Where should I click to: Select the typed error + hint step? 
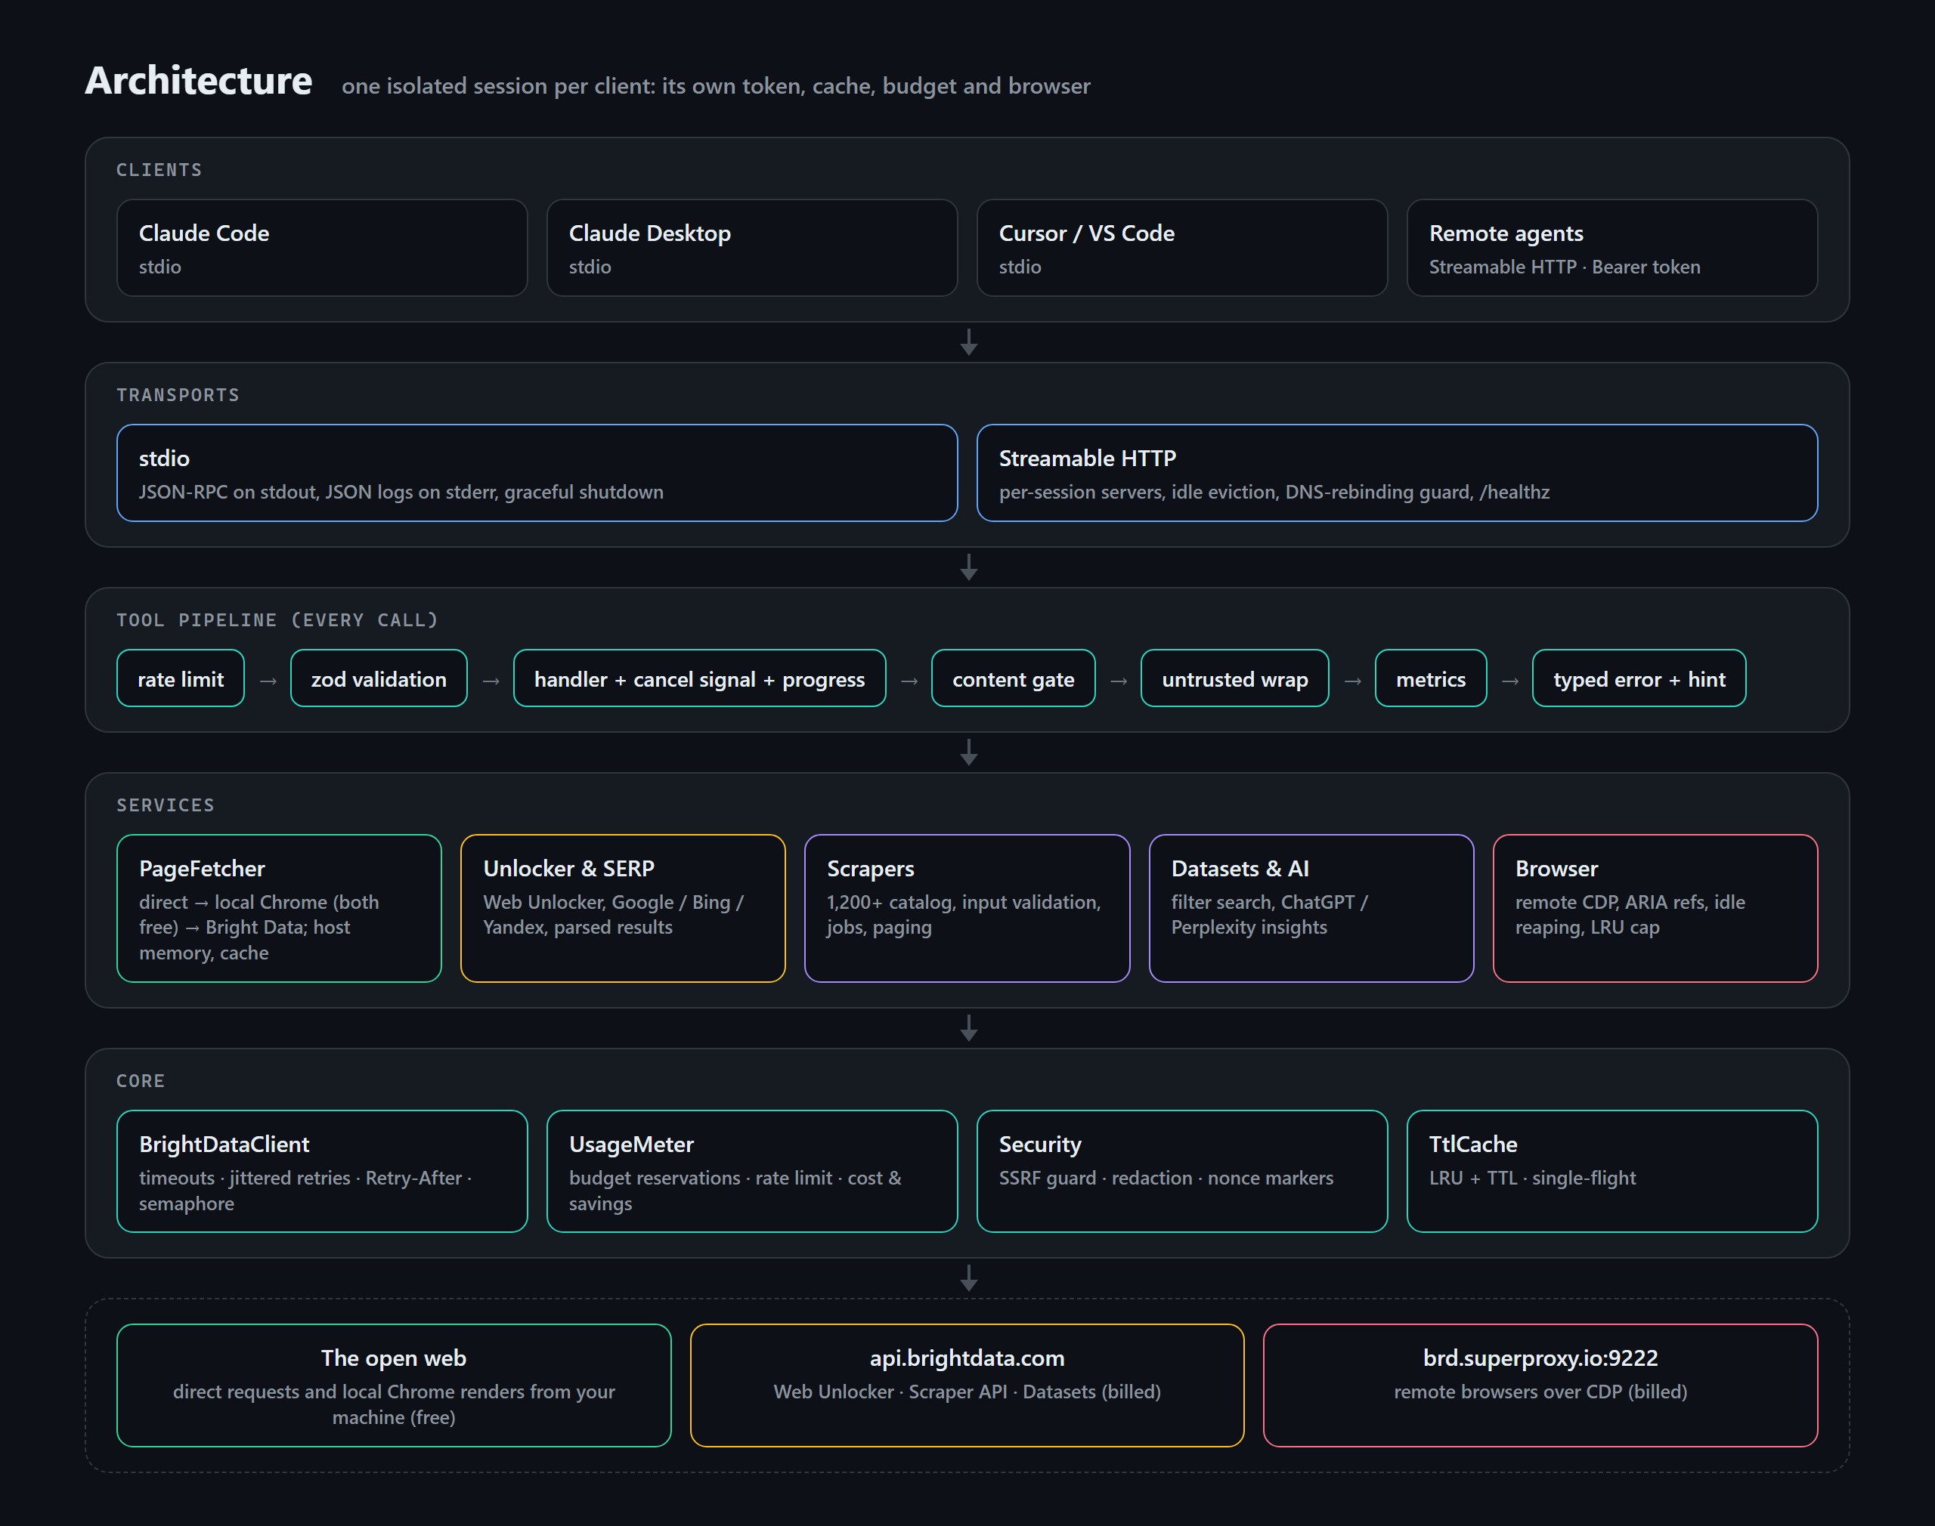(x=1639, y=678)
